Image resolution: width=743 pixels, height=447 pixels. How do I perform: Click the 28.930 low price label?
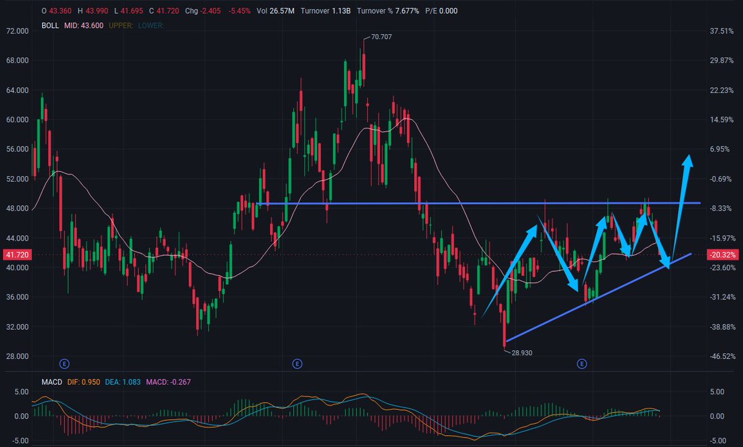tap(522, 353)
